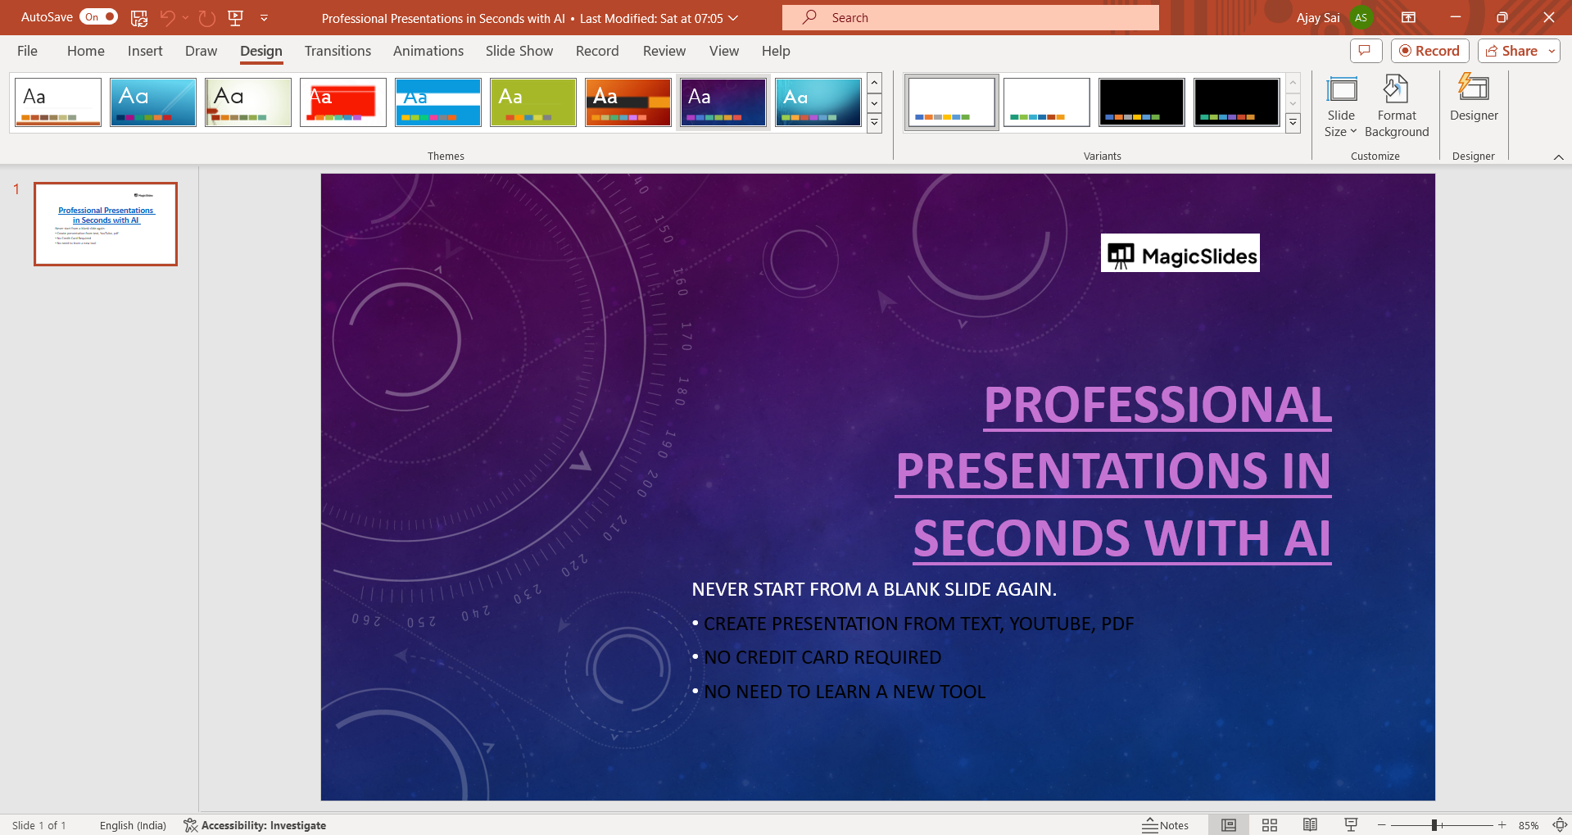Fit slide to current window
Viewport: 1572px width, 835px height.
1561,825
